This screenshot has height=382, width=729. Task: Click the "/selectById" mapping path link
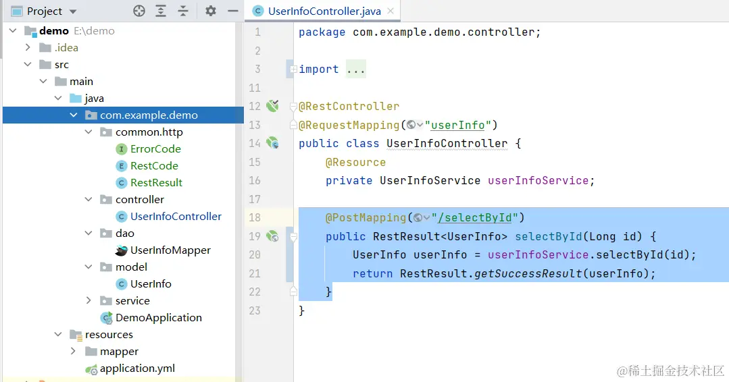(x=475, y=218)
